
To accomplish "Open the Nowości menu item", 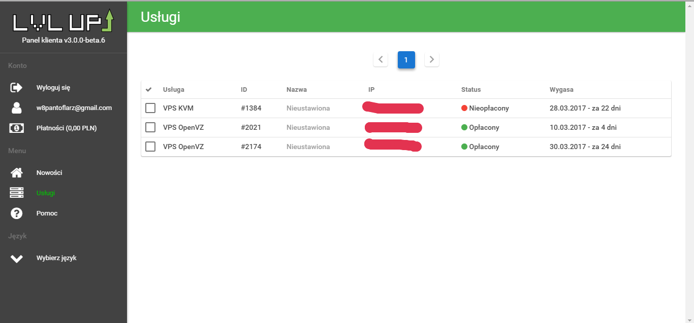I will (49, 173).
